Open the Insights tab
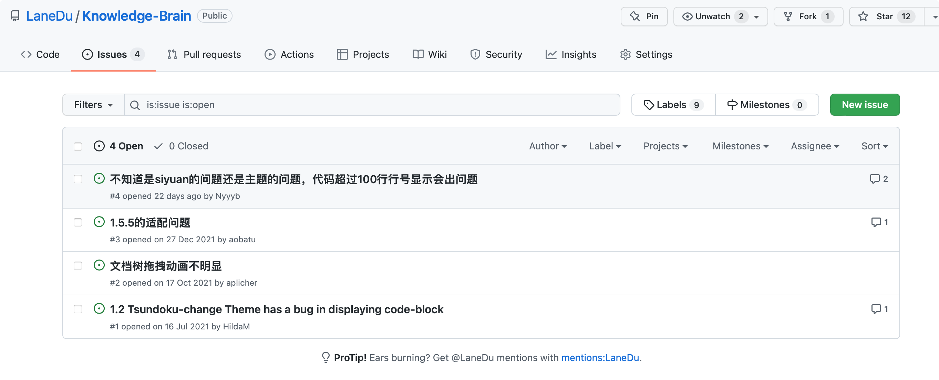This screenshot has height=380, width=939. (571, 54)
